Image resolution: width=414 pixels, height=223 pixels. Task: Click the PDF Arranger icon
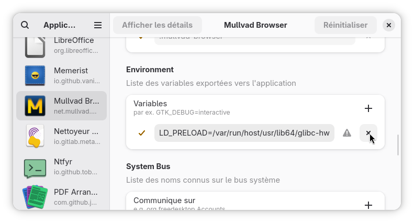click(x=35, y=197)
